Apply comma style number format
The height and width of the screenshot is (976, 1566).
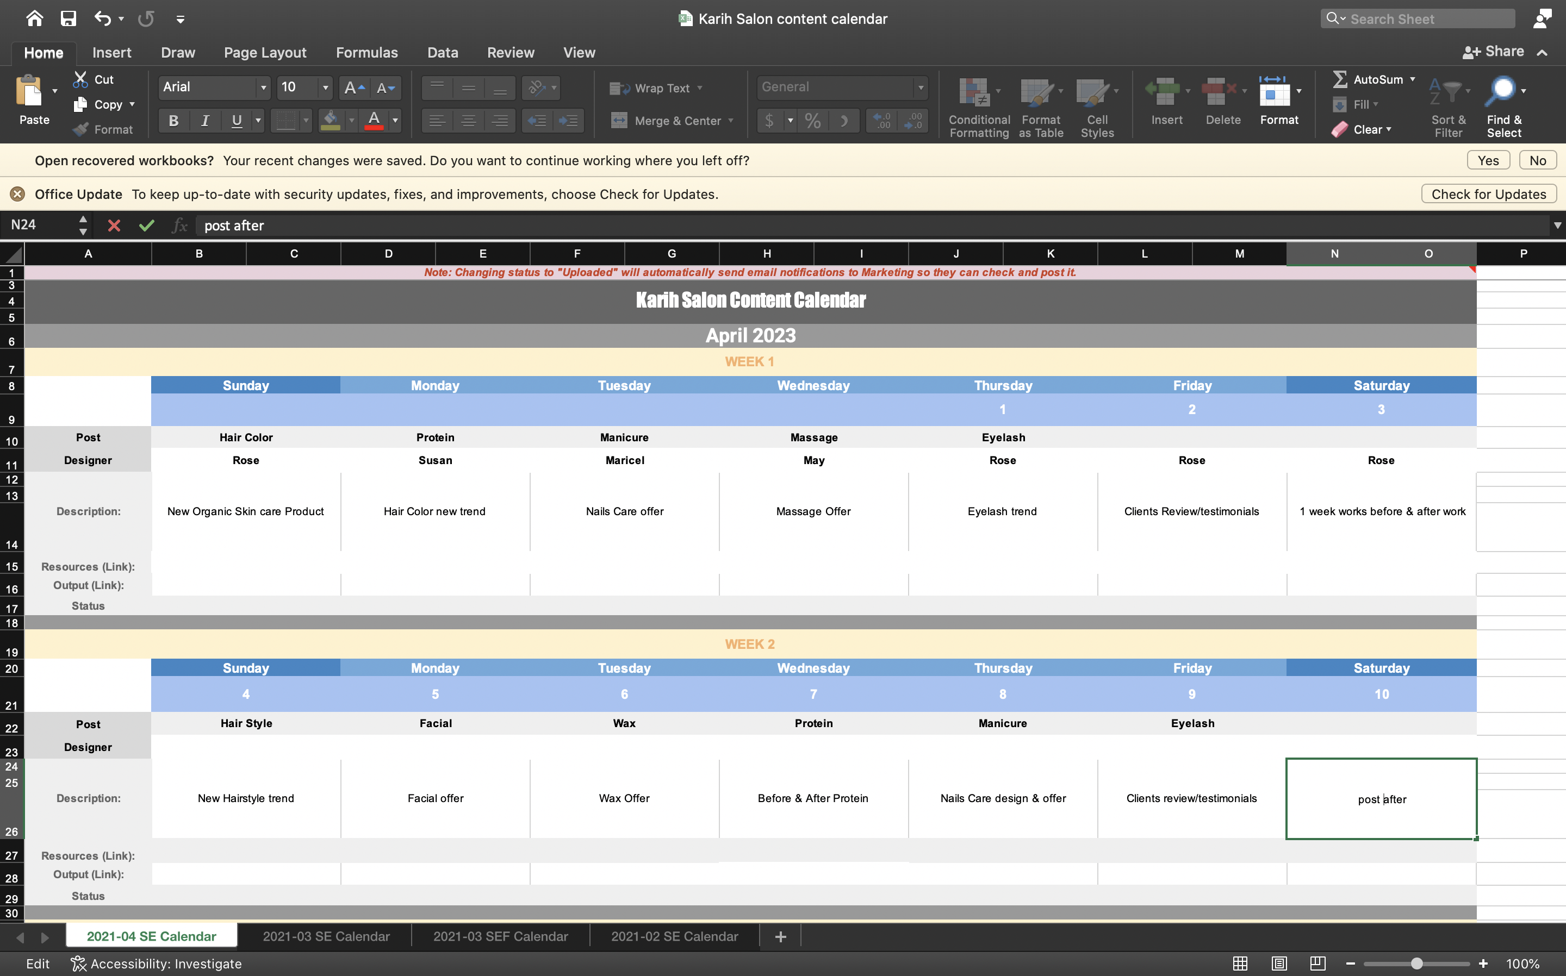844,121
